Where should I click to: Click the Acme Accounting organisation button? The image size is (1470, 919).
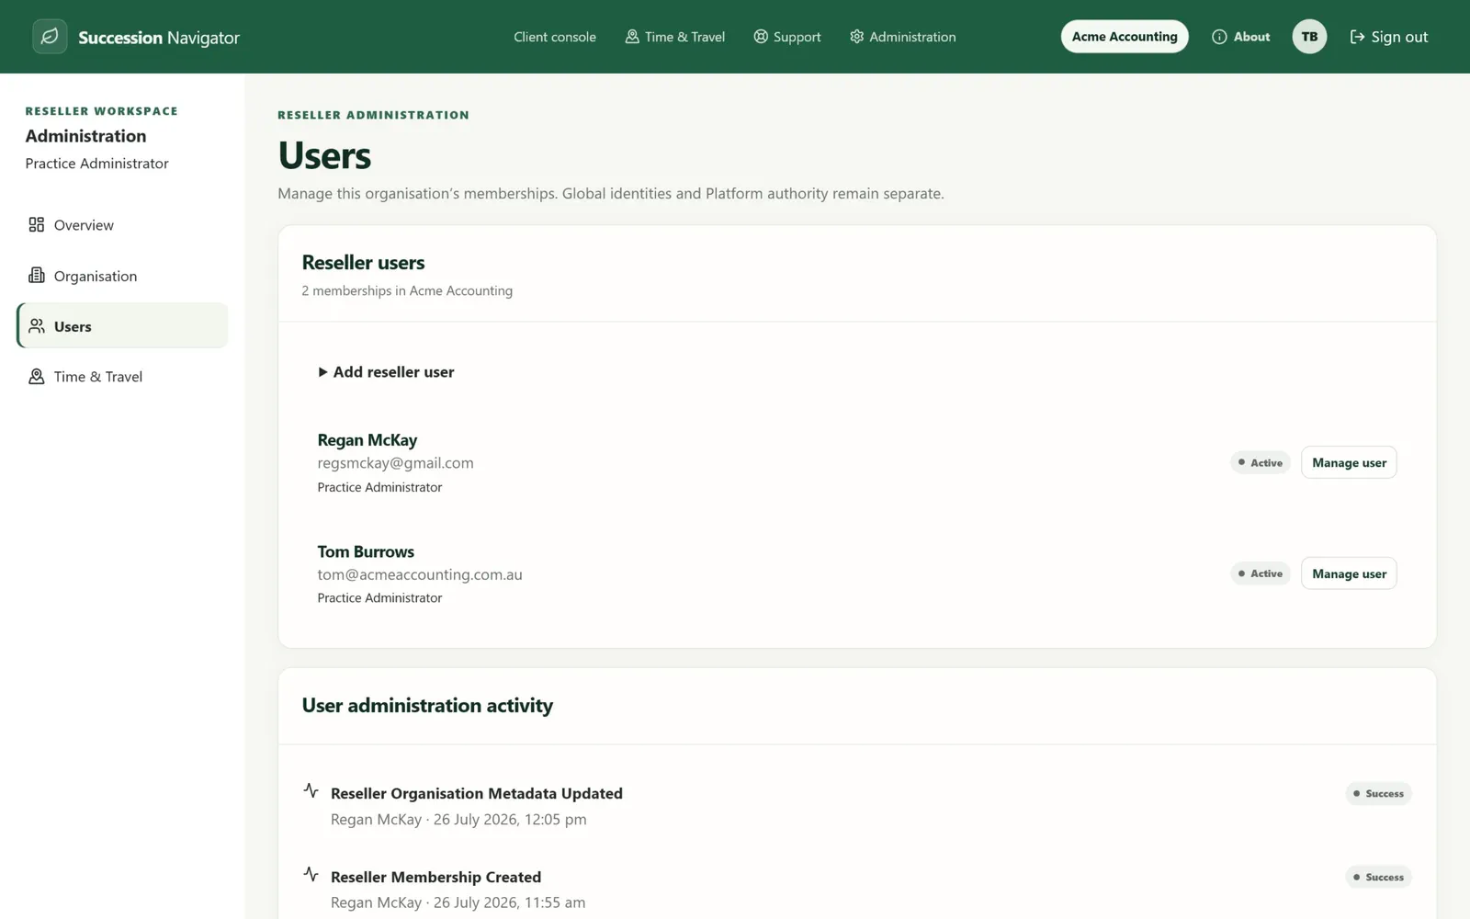[1125, 37]
